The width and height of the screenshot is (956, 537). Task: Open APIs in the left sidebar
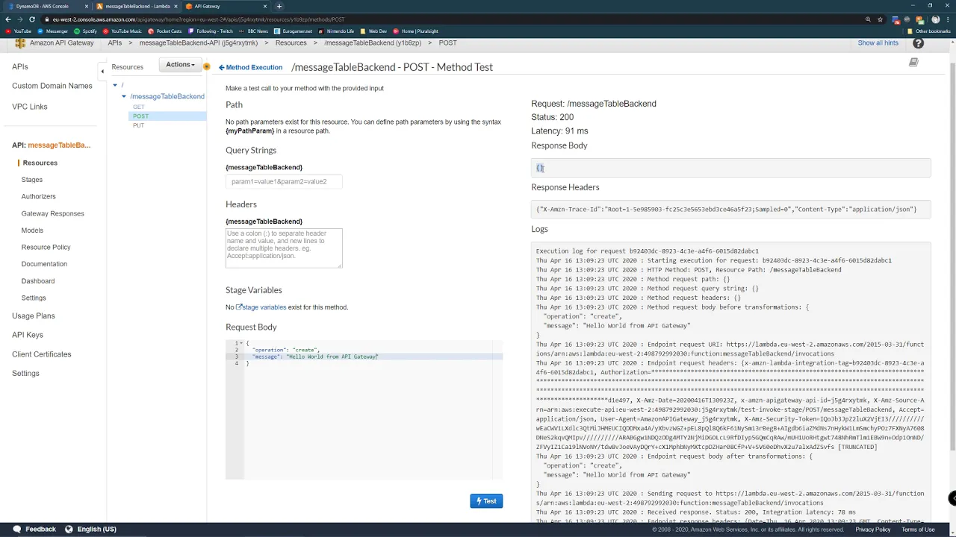(x=20, y=66)
